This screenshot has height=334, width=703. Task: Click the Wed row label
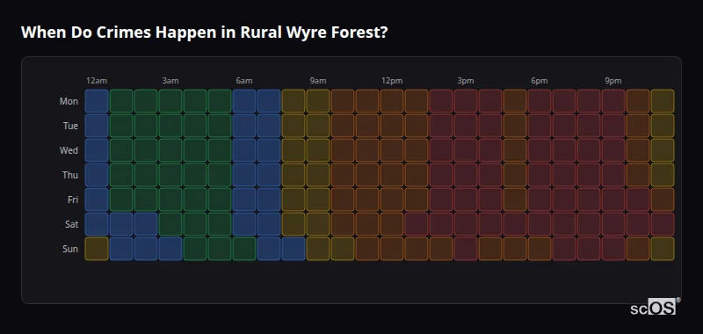pyautogui.click(x=69, y=150)
